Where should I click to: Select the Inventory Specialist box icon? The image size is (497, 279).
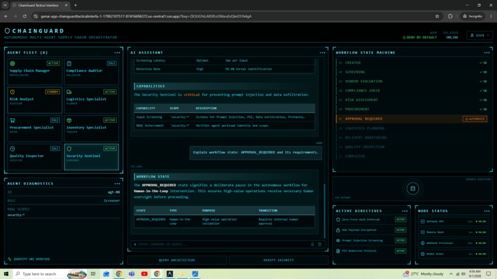point(69,120)
